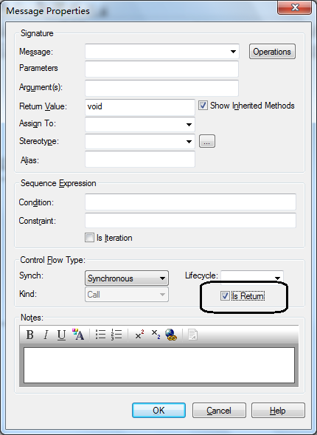Viewport: 317px width, 435px height.
Task: Confirm the dialog with OK
Action: coord(158,411)
